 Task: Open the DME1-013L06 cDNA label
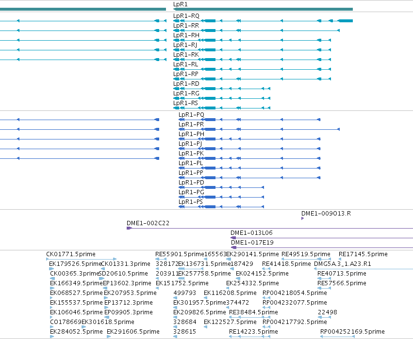pos(251,233)
